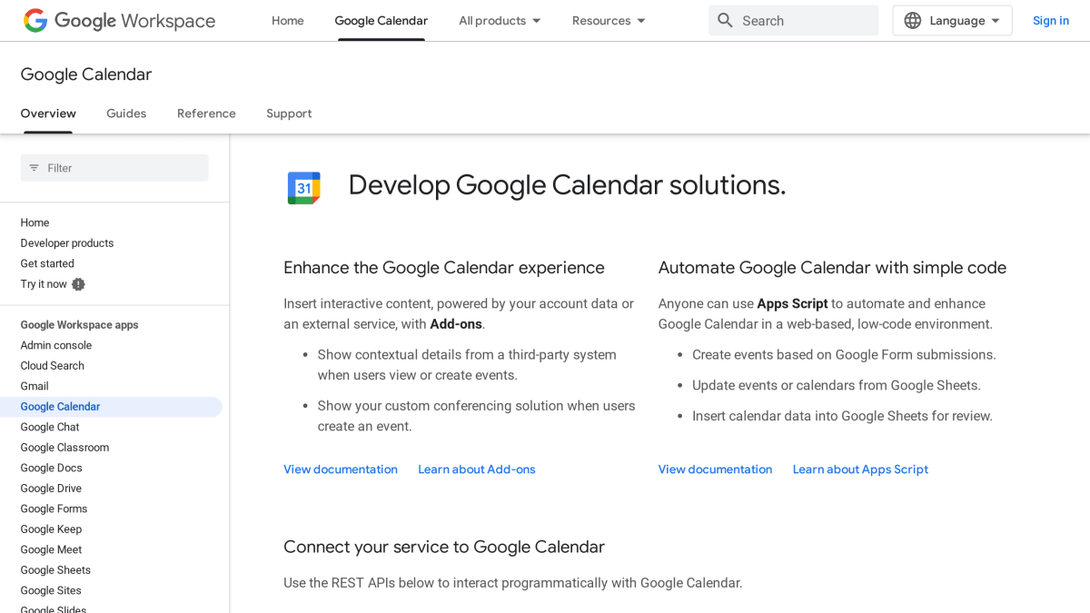This screenshot has width=1090, height=613.
Task: Click Show your custom conferencing solution bullet
Action: coord(476,416)
